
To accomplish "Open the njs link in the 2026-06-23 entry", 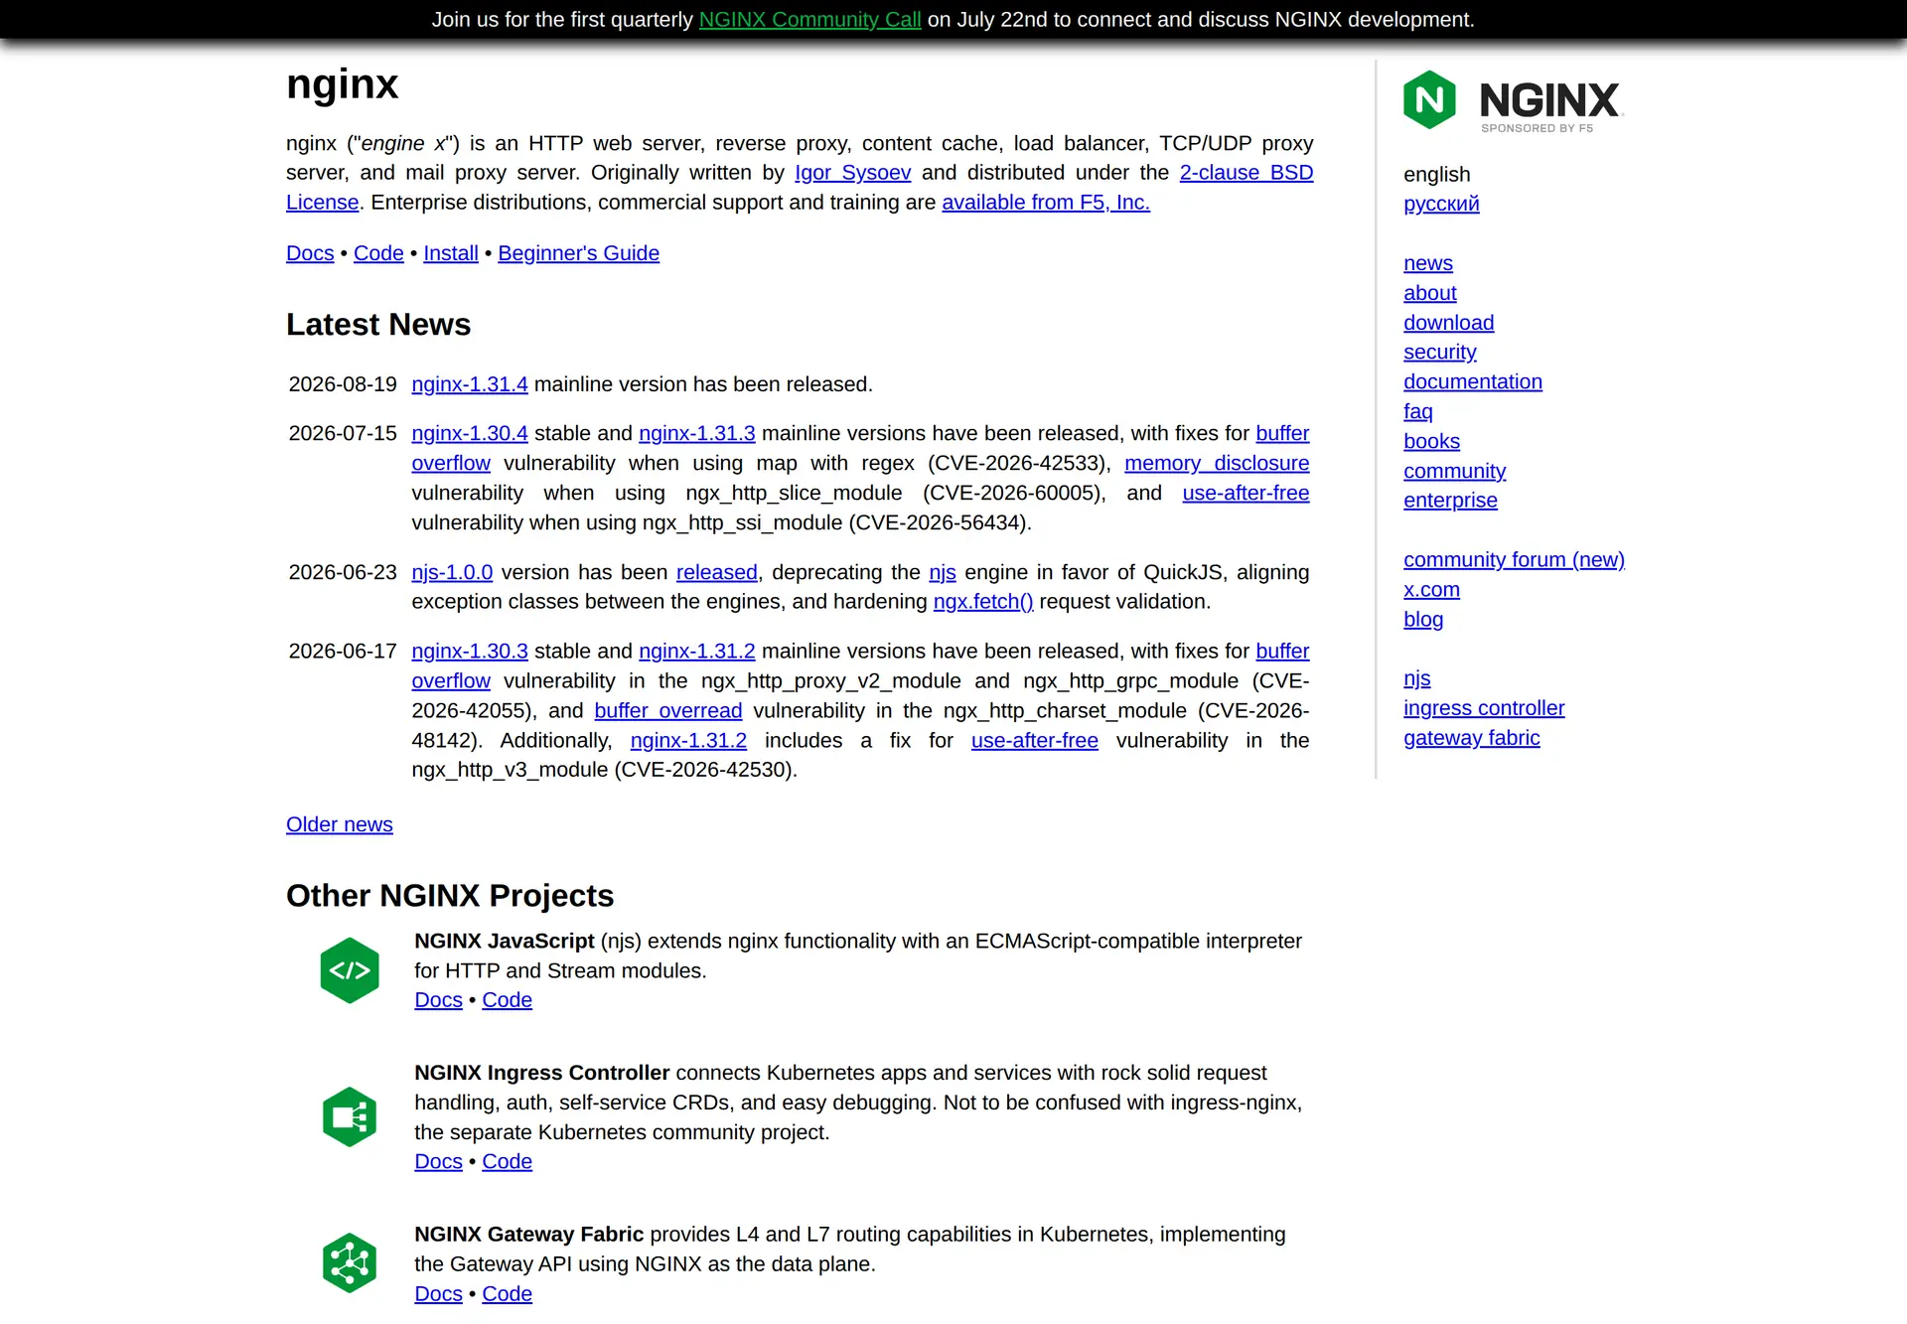I will coord(943,572).
